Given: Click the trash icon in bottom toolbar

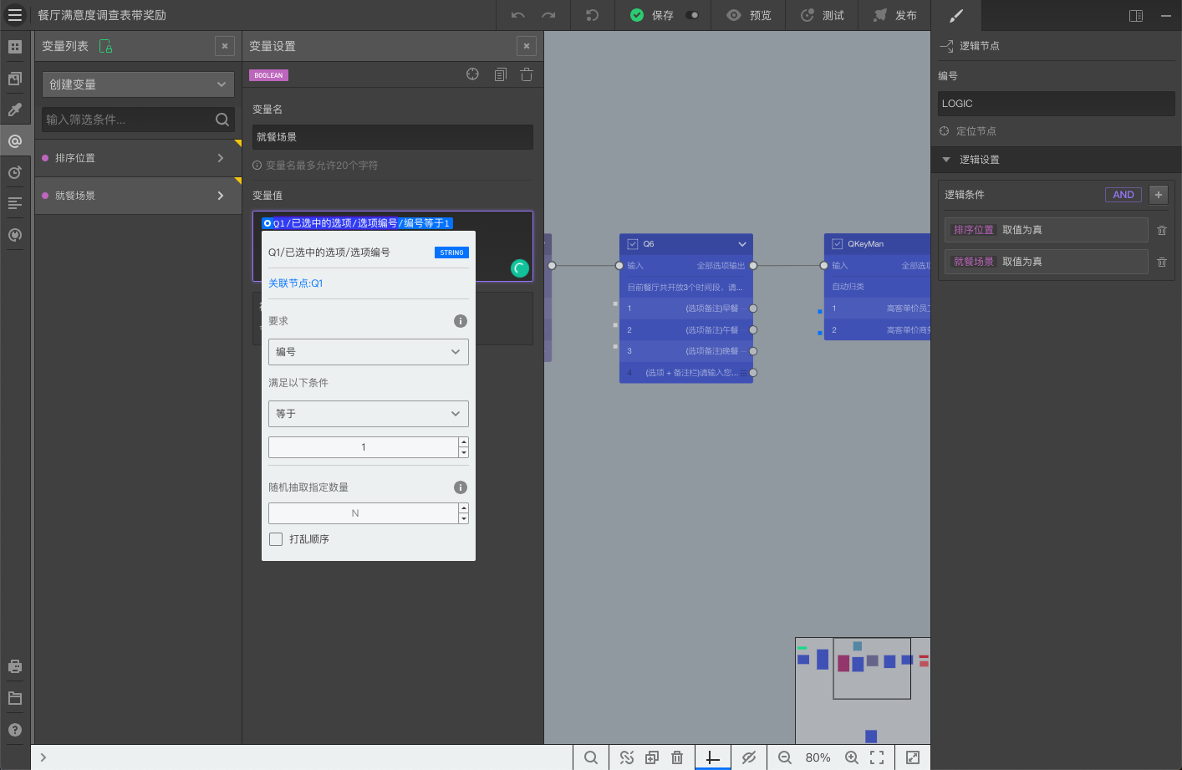Looking at the screenshot, I should coord(677,757).
